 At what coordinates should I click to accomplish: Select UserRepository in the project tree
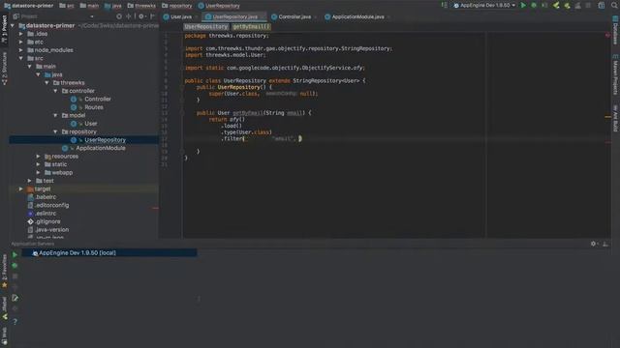(x=105, y=140)
